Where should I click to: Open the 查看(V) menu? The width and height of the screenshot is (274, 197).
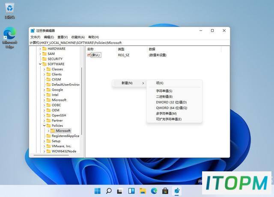click(x=63, y=37)
